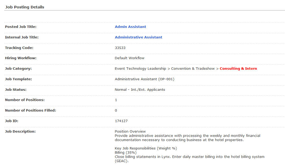Click the Default Workflow value

pyautogui.click(x=130, y=58)
